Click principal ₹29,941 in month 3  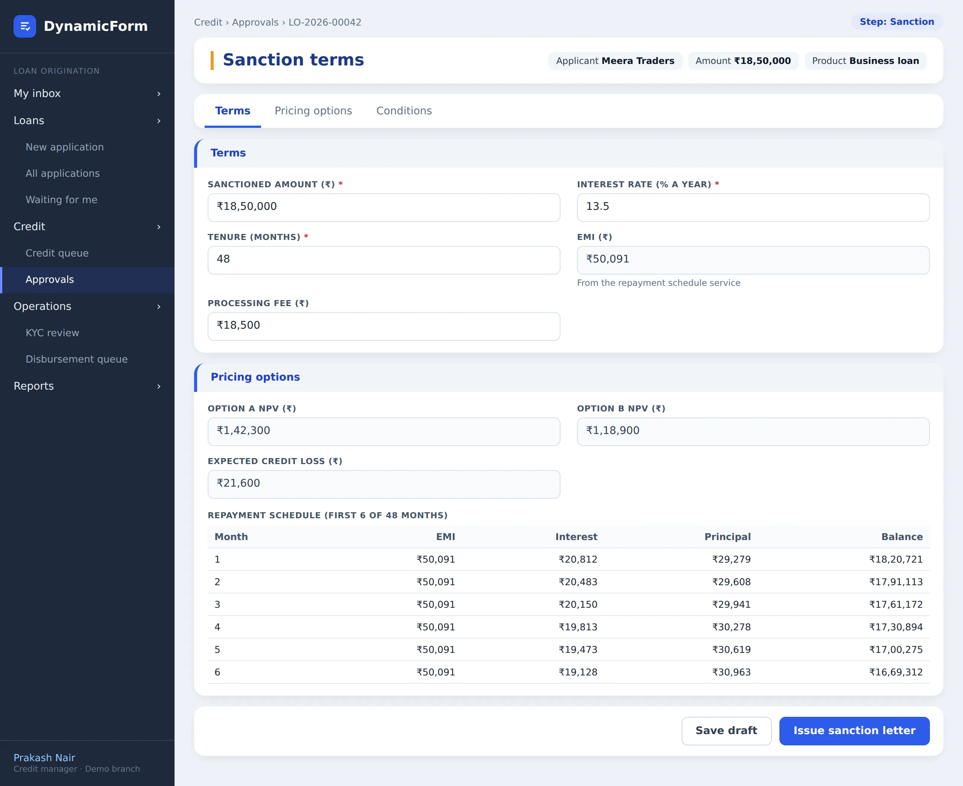coord(731,604)
